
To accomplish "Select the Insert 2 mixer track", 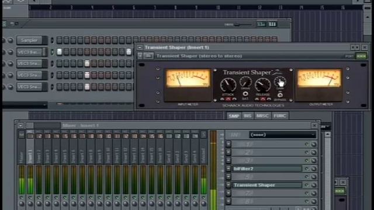I will 39,147.
